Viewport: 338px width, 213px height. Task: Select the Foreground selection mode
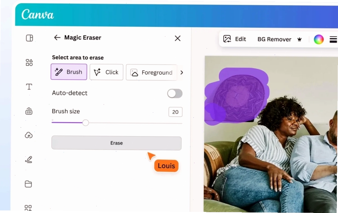(x=151, y=73)
